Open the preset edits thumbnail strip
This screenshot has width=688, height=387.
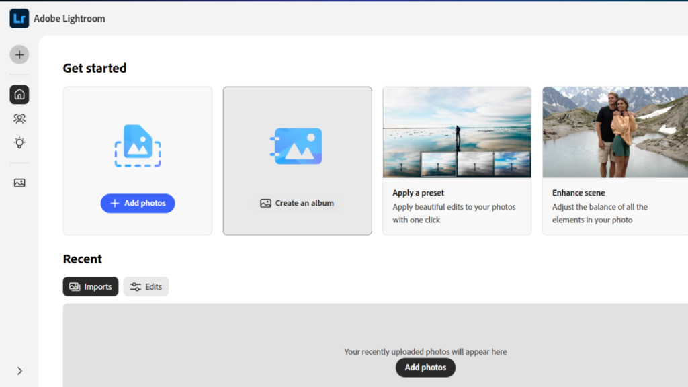tap(457, 165)
